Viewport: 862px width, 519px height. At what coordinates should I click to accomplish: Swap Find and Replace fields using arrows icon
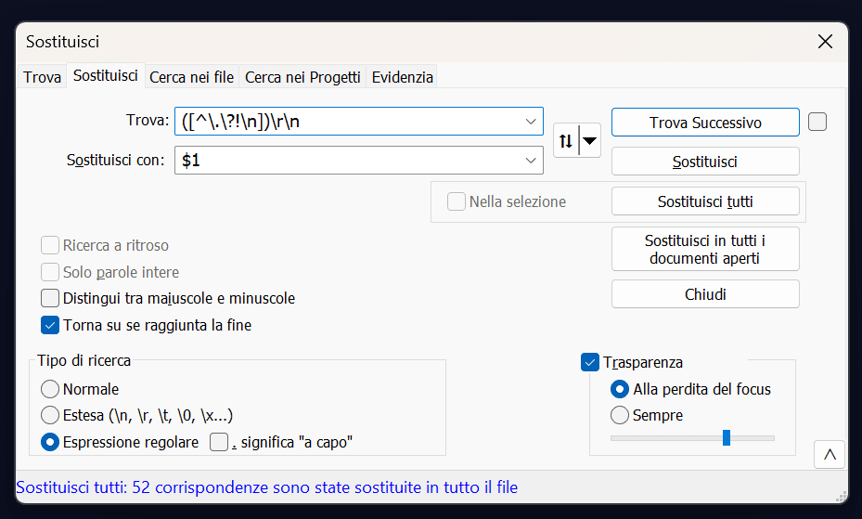[566, 141]
